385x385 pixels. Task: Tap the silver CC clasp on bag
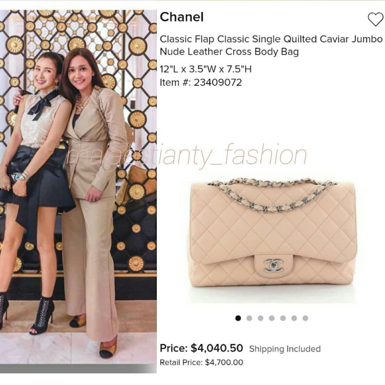pyautogui.click(x=273, y=266)
